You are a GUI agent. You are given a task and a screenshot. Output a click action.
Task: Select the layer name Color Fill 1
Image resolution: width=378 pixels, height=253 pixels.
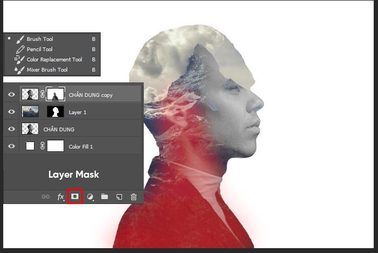pos(81,147)
